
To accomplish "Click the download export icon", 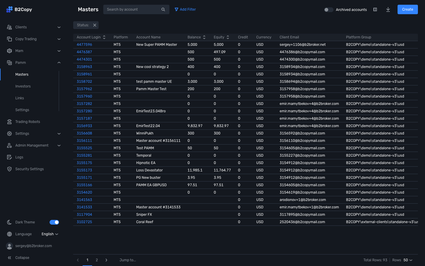I will coord(388,9).
